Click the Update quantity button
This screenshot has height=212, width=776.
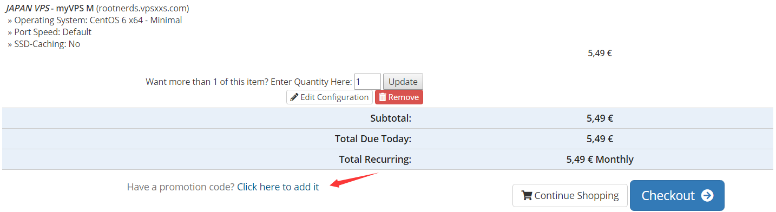click(x=403, y=82)
